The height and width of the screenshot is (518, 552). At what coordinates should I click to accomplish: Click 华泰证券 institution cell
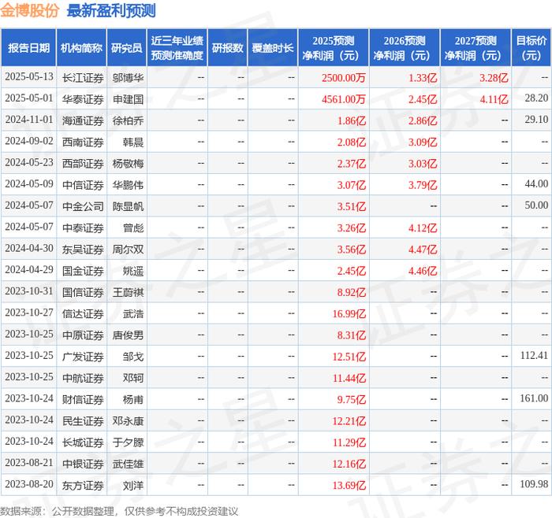[83, 99]
